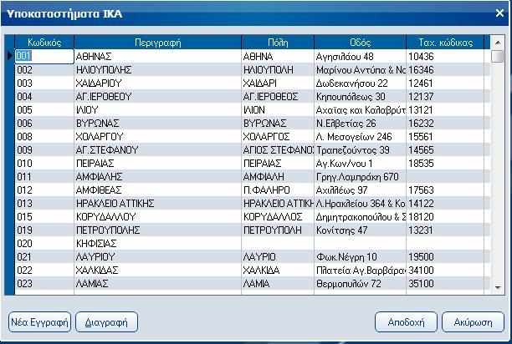Click the street cell Λ. Μεσογείων 246
This screenshot has width=512, height=344.
coord(361,136)
